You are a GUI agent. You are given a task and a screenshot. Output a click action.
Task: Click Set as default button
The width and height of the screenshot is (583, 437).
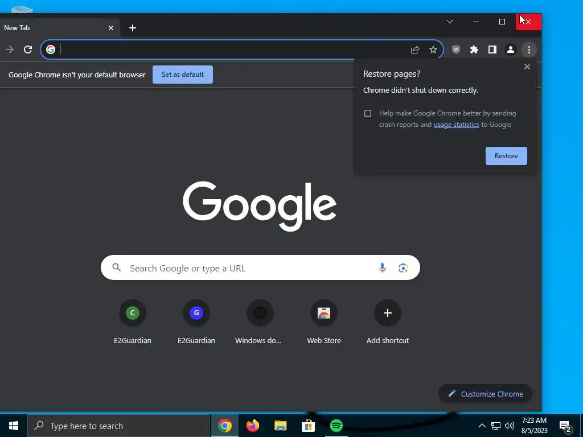[183, 75]
